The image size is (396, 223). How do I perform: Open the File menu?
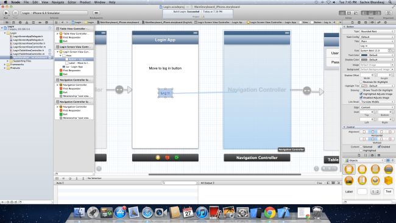click(x=26, y=2)
